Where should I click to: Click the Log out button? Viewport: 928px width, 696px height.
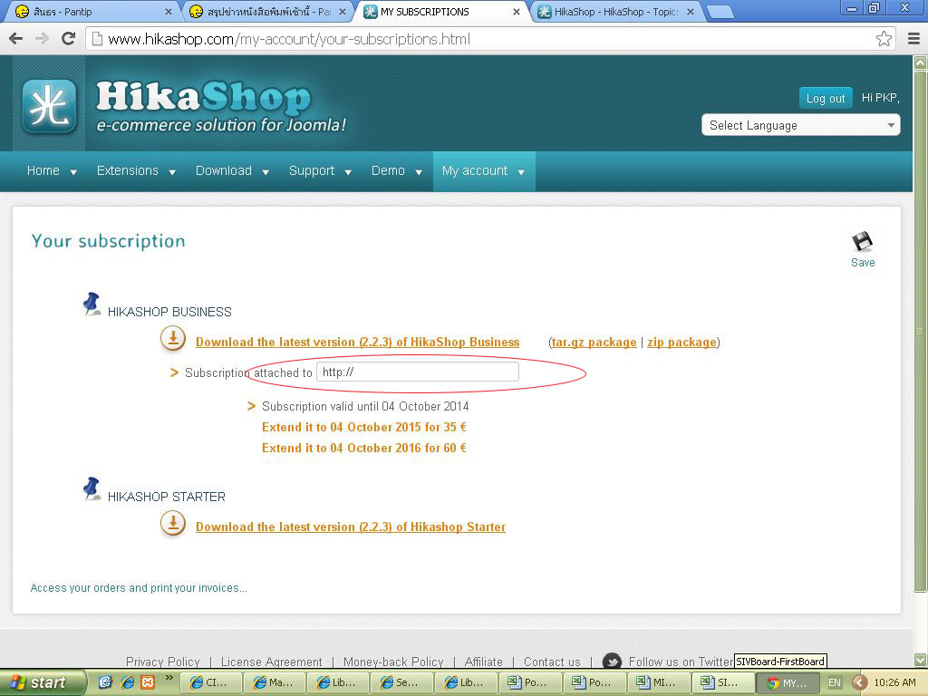[826, 98]
